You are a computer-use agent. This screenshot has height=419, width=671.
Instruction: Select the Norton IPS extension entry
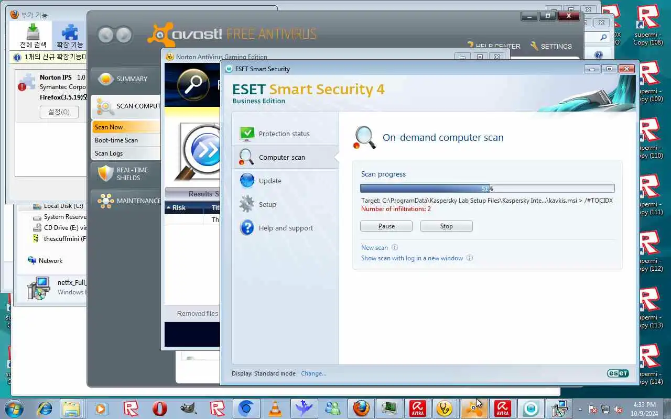coord(50,97)
